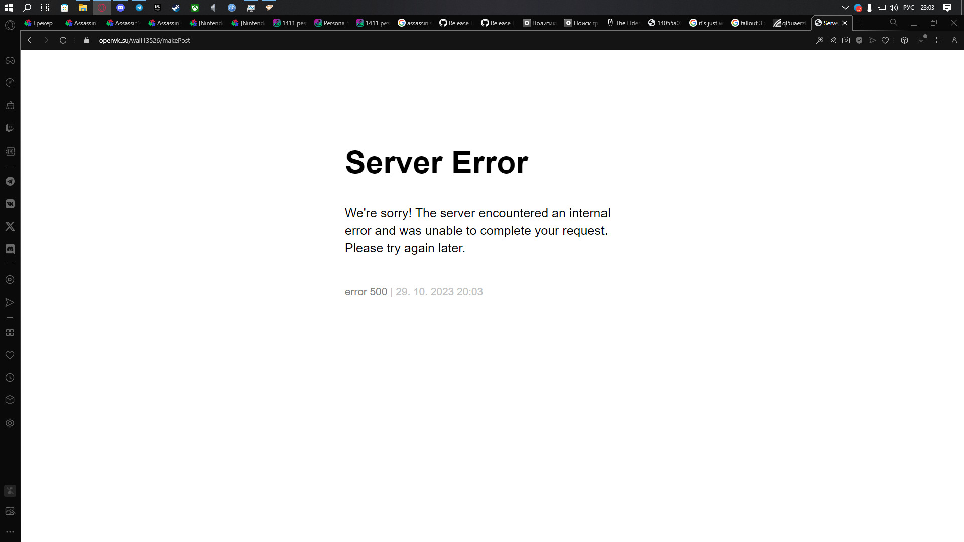Open Steam from the Windows taskbar
The image size is (964, 542).
[176, 8]
